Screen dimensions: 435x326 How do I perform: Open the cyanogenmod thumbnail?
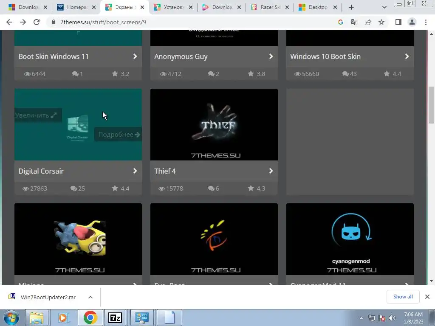pos(350,239)
